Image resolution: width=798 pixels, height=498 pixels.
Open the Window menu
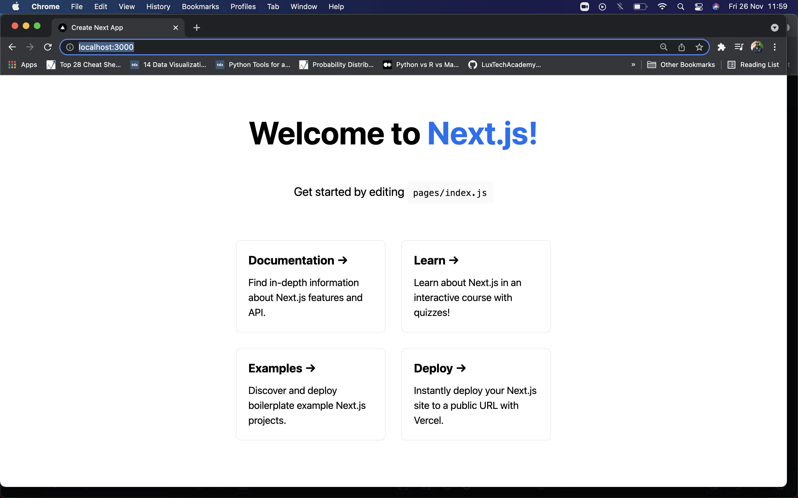click(304, 7)
